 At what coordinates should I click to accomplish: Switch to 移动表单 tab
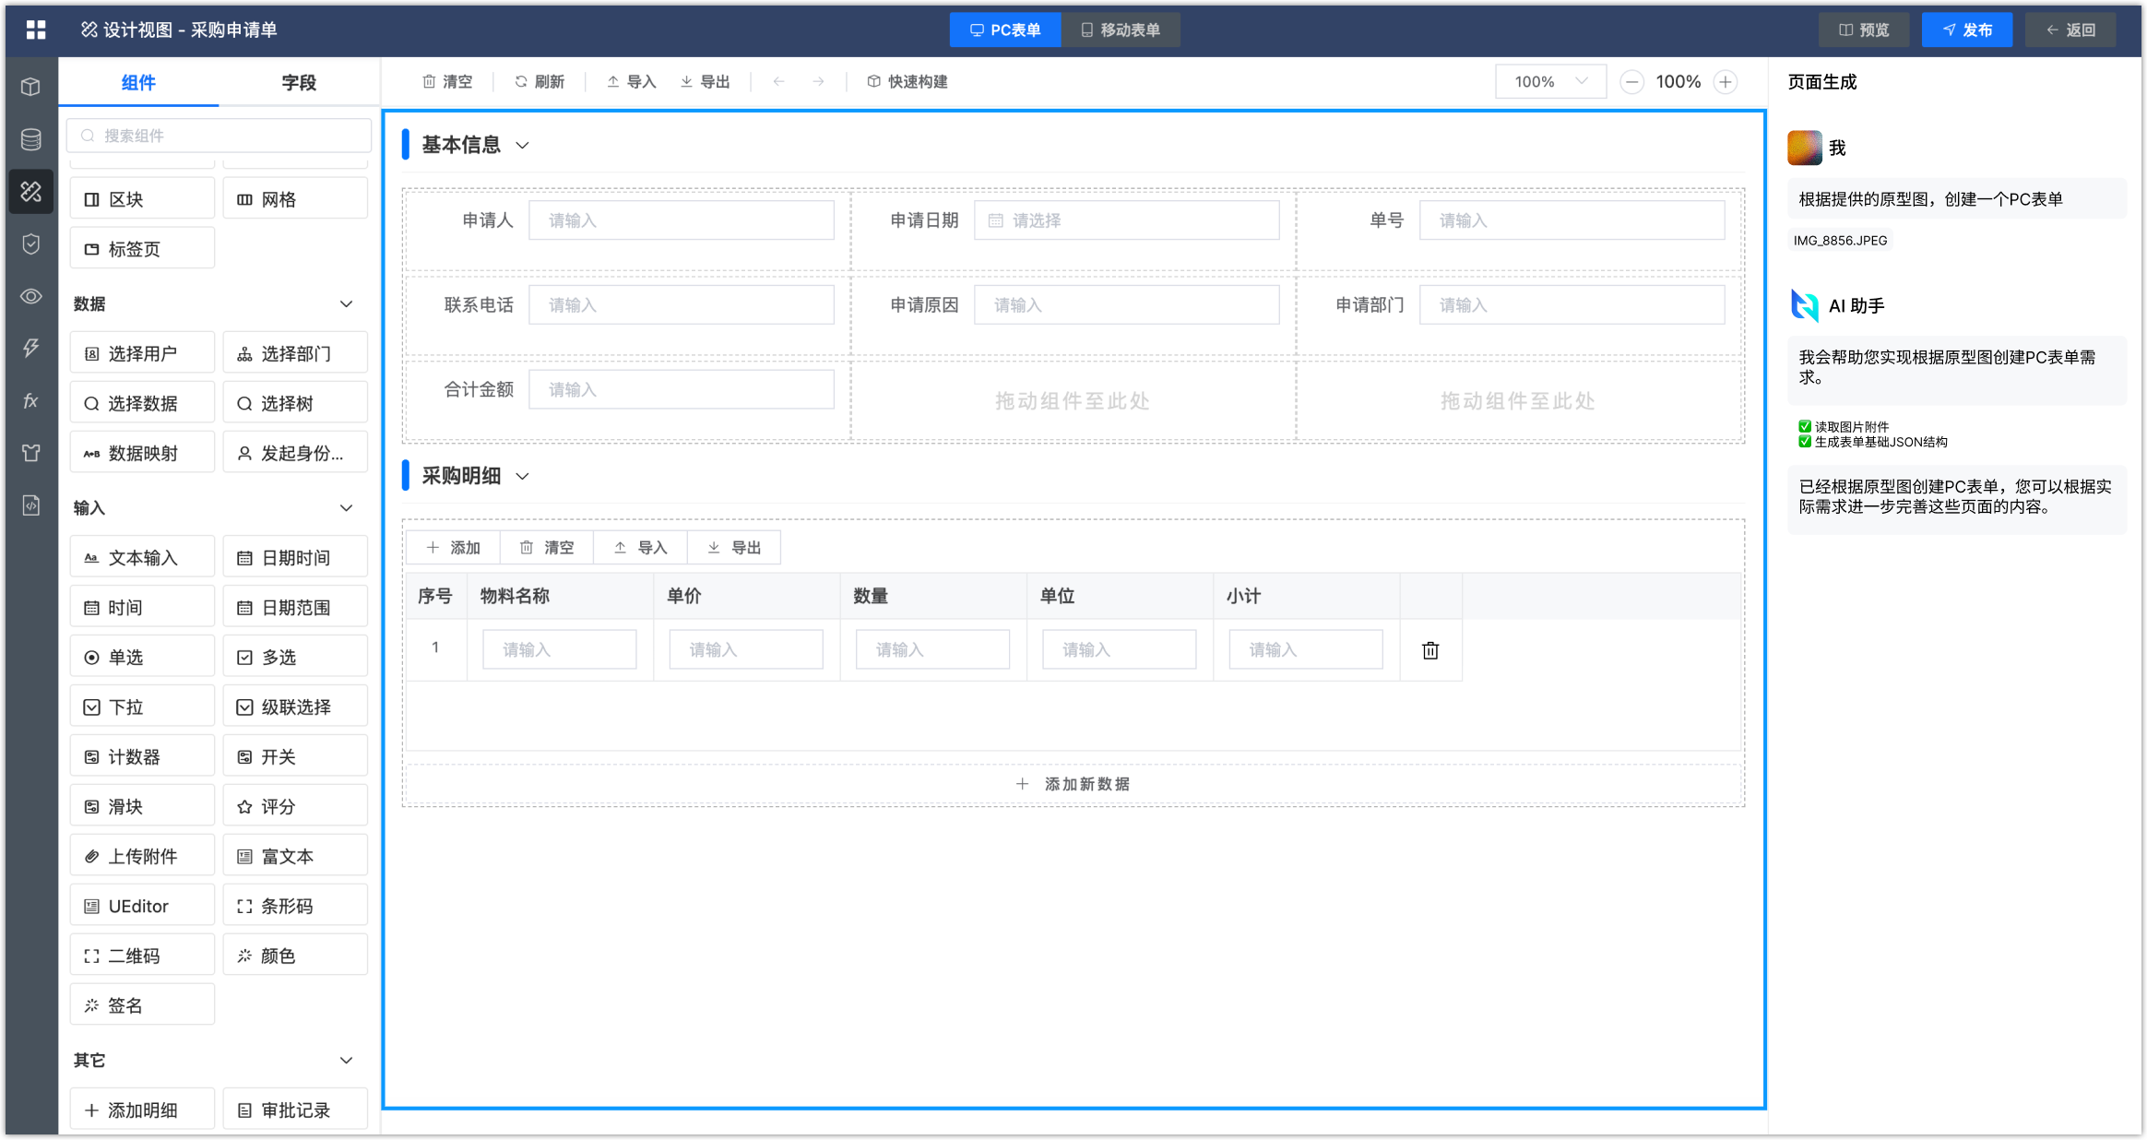(x=1121, y=30)
